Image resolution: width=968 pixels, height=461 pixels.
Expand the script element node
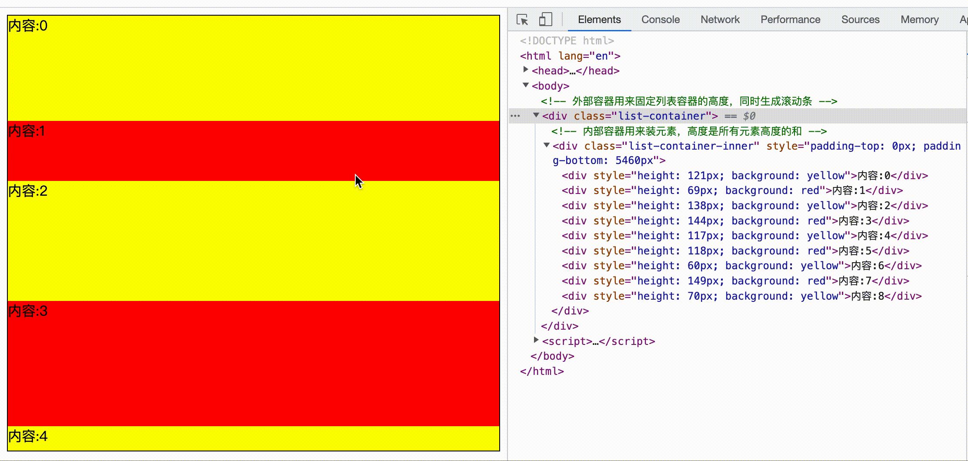tap(536, 340)
